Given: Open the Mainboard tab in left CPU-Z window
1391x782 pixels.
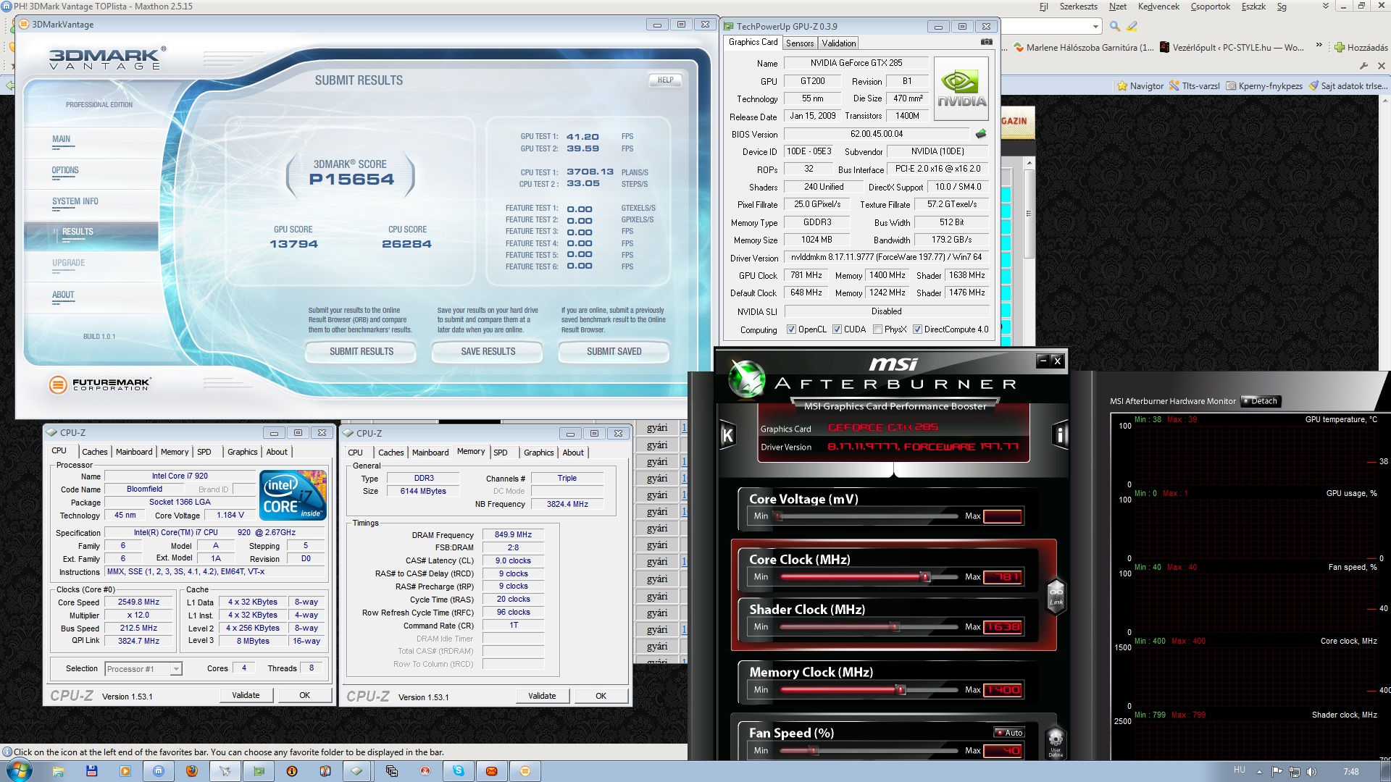Looking at the screenshot, I should [134, 452].
